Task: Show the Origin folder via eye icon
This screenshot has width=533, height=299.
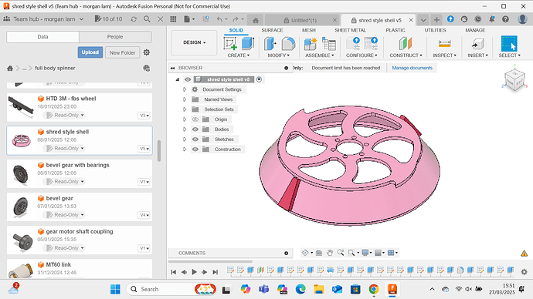Action: 195,119
